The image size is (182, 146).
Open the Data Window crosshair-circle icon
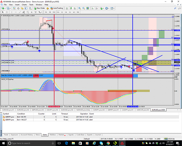pyautogui.click(x=18, y=8)
